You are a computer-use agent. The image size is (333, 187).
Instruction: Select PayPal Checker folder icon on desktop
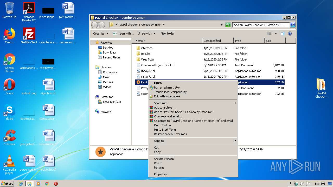(322, 88)
